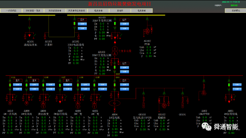
Task: Click the AH02 10kV PT柜 symbol
Action: [x=204, y=93]
